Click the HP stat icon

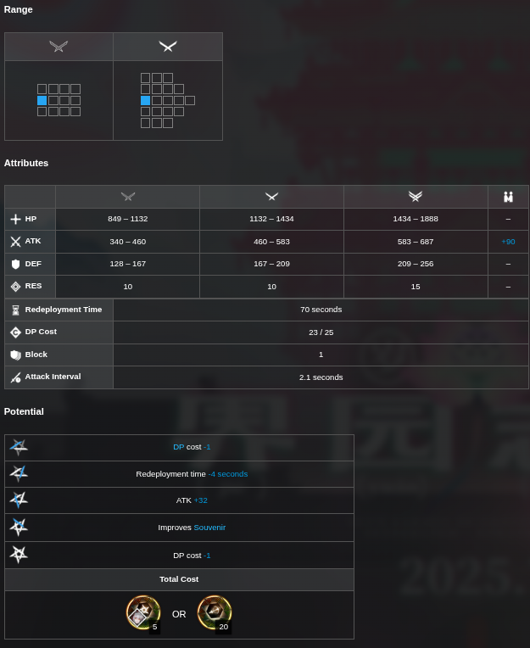15,219
